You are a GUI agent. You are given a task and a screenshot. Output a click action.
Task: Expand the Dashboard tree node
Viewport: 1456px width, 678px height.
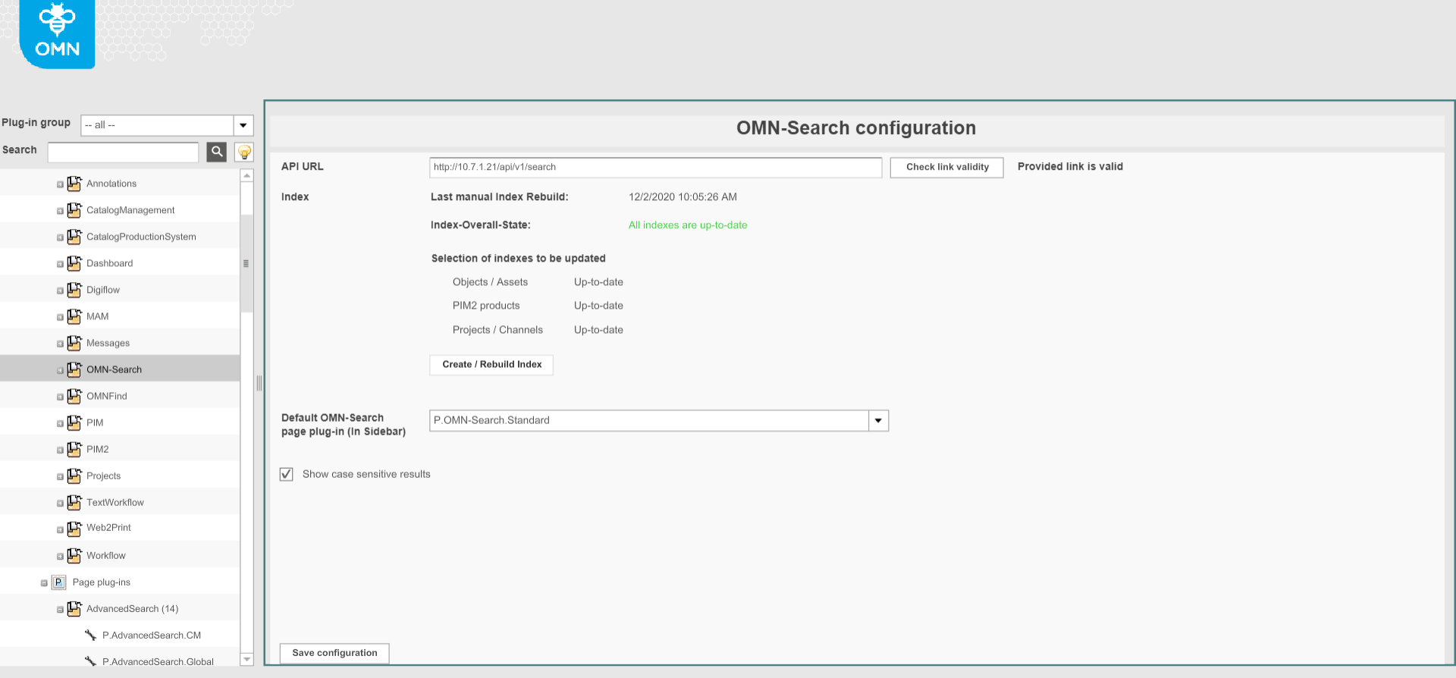60,264
